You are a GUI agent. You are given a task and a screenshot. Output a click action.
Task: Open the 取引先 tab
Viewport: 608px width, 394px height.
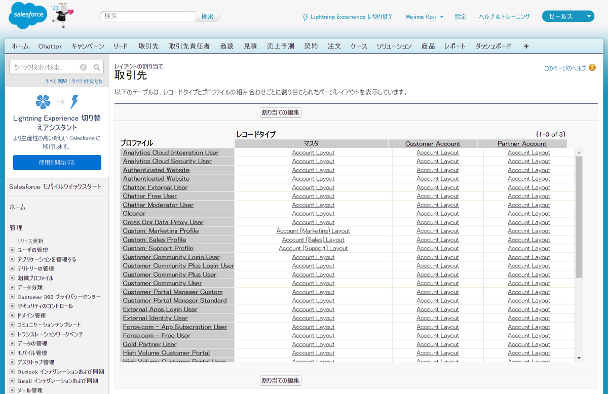pos(148,46)
